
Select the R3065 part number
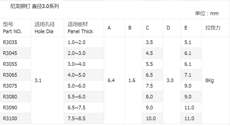click(x=10, y=75)
